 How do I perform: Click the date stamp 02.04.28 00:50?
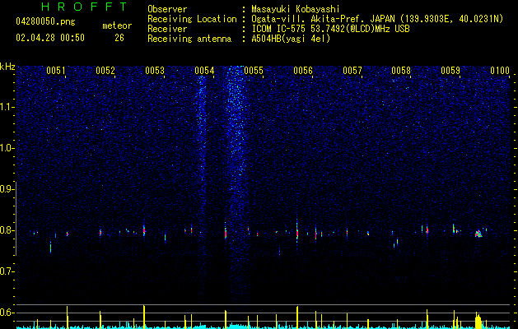click(50, 38)
